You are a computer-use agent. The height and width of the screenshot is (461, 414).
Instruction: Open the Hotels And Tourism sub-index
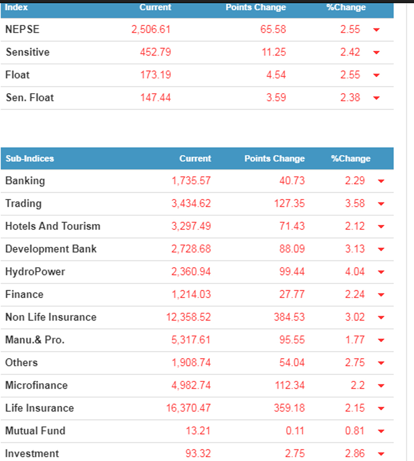[x=53, y=226]
